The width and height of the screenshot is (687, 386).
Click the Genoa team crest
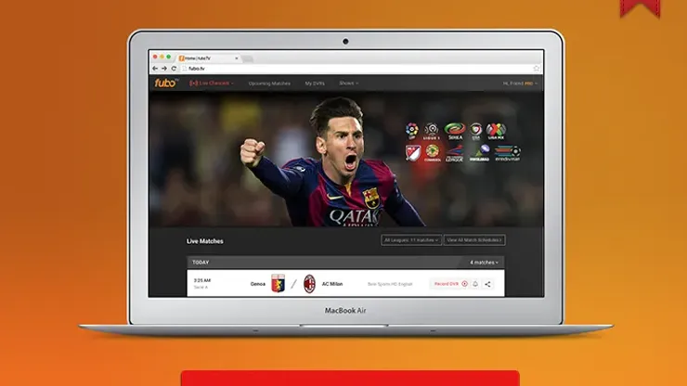click(277, 284)
